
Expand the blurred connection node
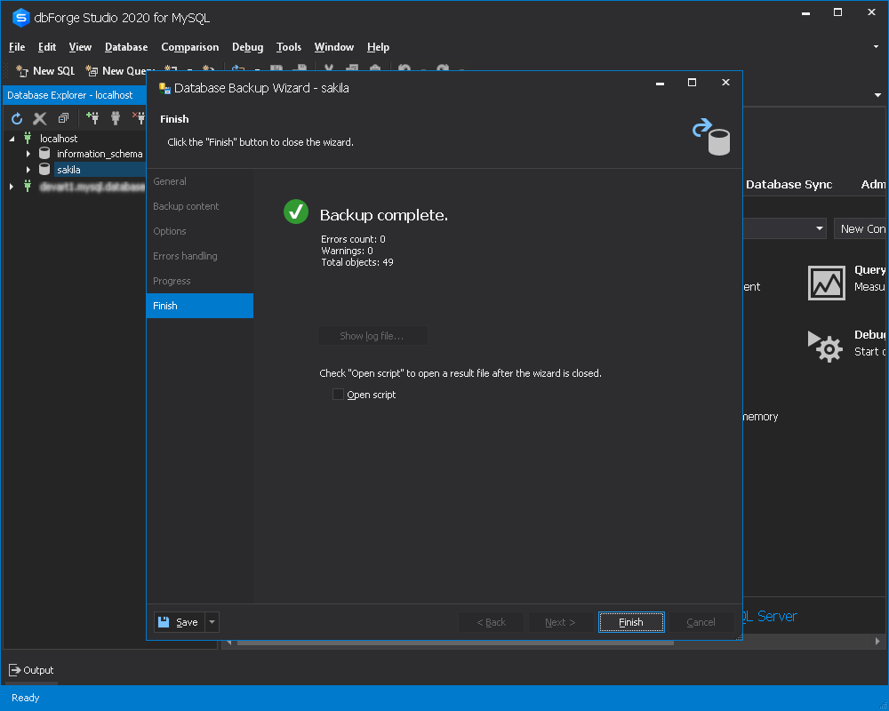tap(11, 187)
